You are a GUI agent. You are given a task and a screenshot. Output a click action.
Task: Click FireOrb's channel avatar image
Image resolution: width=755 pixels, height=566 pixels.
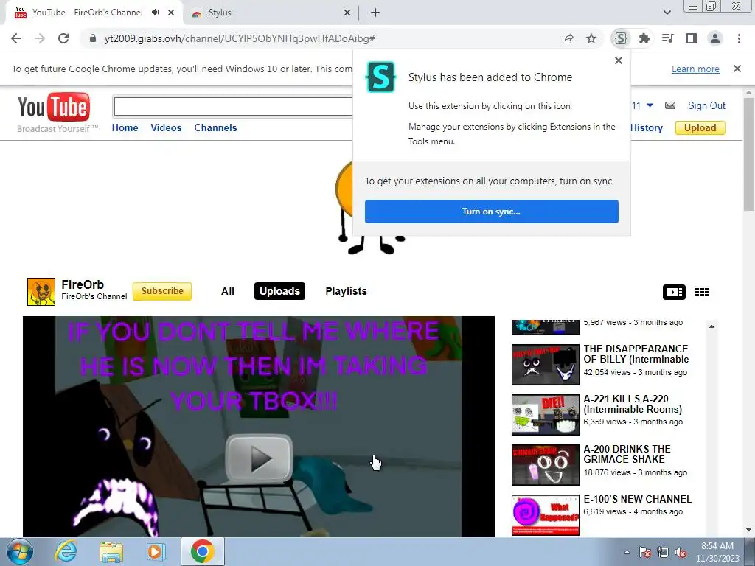41,292
